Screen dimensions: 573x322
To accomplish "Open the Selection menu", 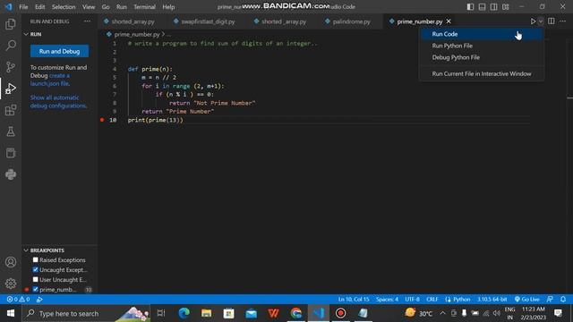I will click(64, 7).
